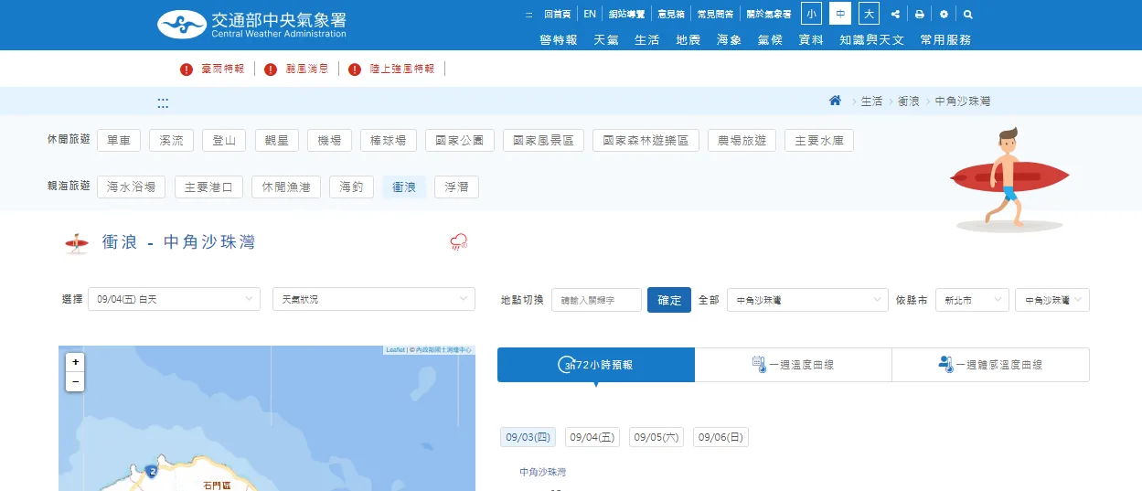Screen dimensions: 1142x491
Task: Select the 浮潛 category chip
Action: pyautogui.click(x=456, y=187)
